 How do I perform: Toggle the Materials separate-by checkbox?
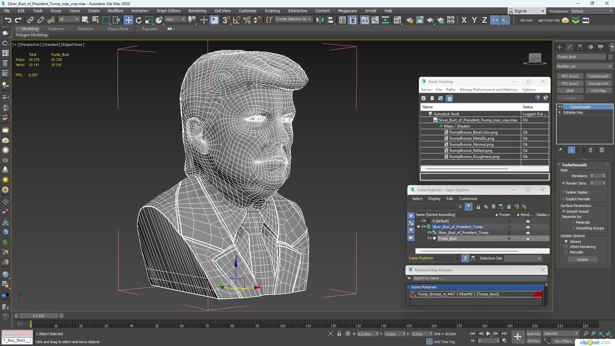573,222
